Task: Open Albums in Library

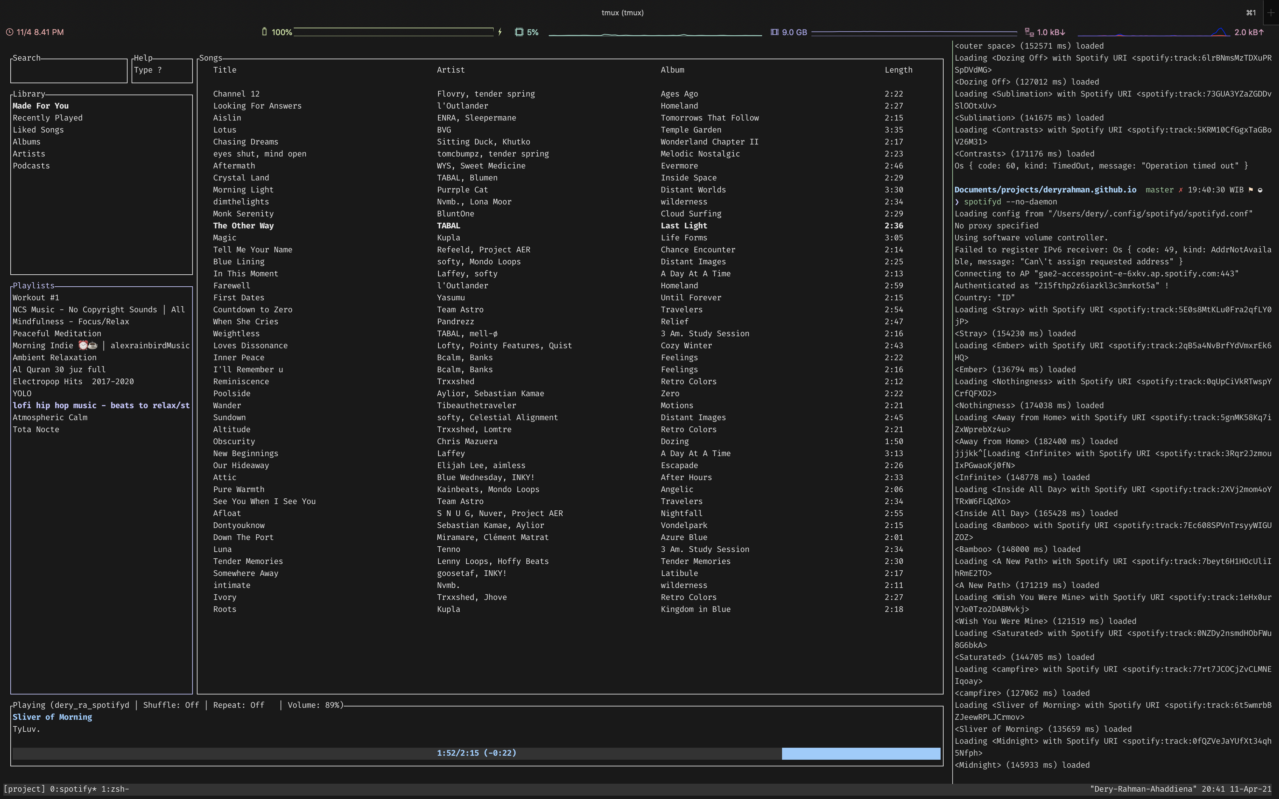Action: pos(26,141)
